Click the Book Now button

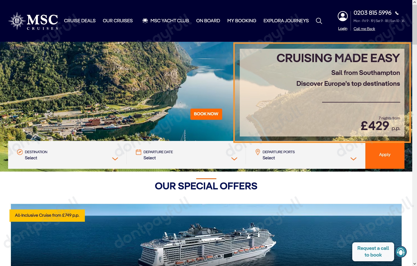(x=206, y=114)
